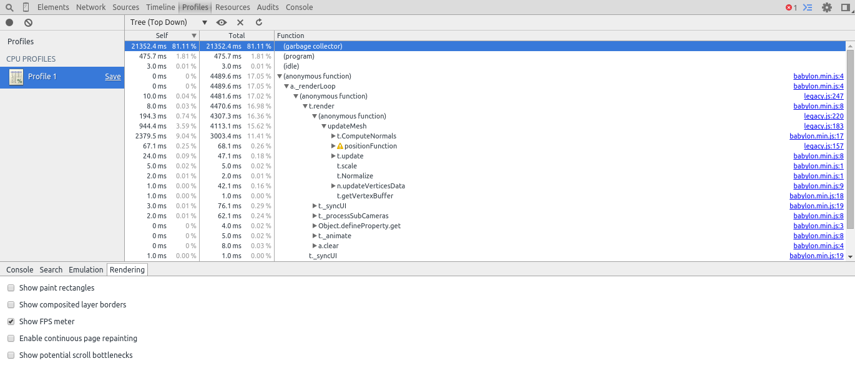Image resolution: width=855 pixels, height=386 pixels.
Task: Collapse the top-level (anonymous function) row
Action: 280,76
